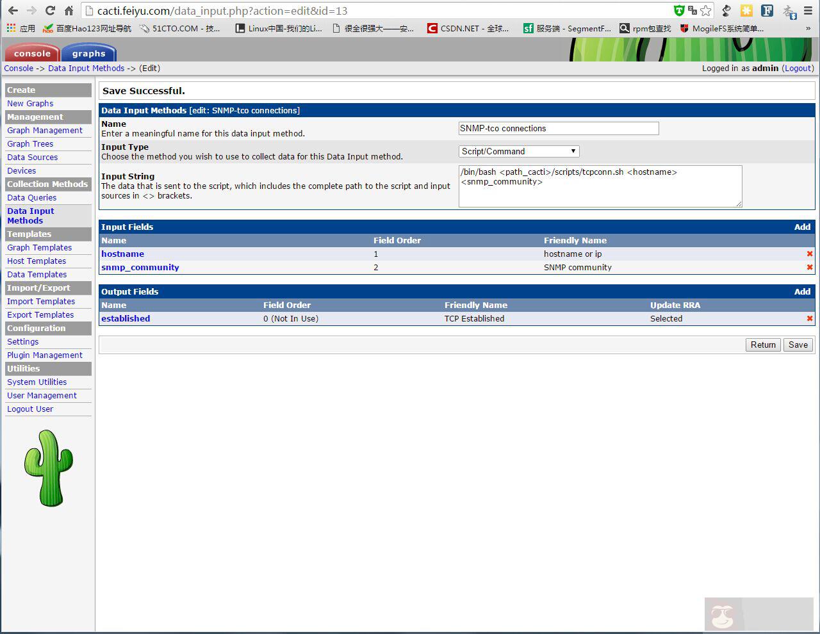Click the Cacti cactus logo in sidebar
The width and height of the screenshot is (820, 634).
pyautogui.click(x=48, y=467)
